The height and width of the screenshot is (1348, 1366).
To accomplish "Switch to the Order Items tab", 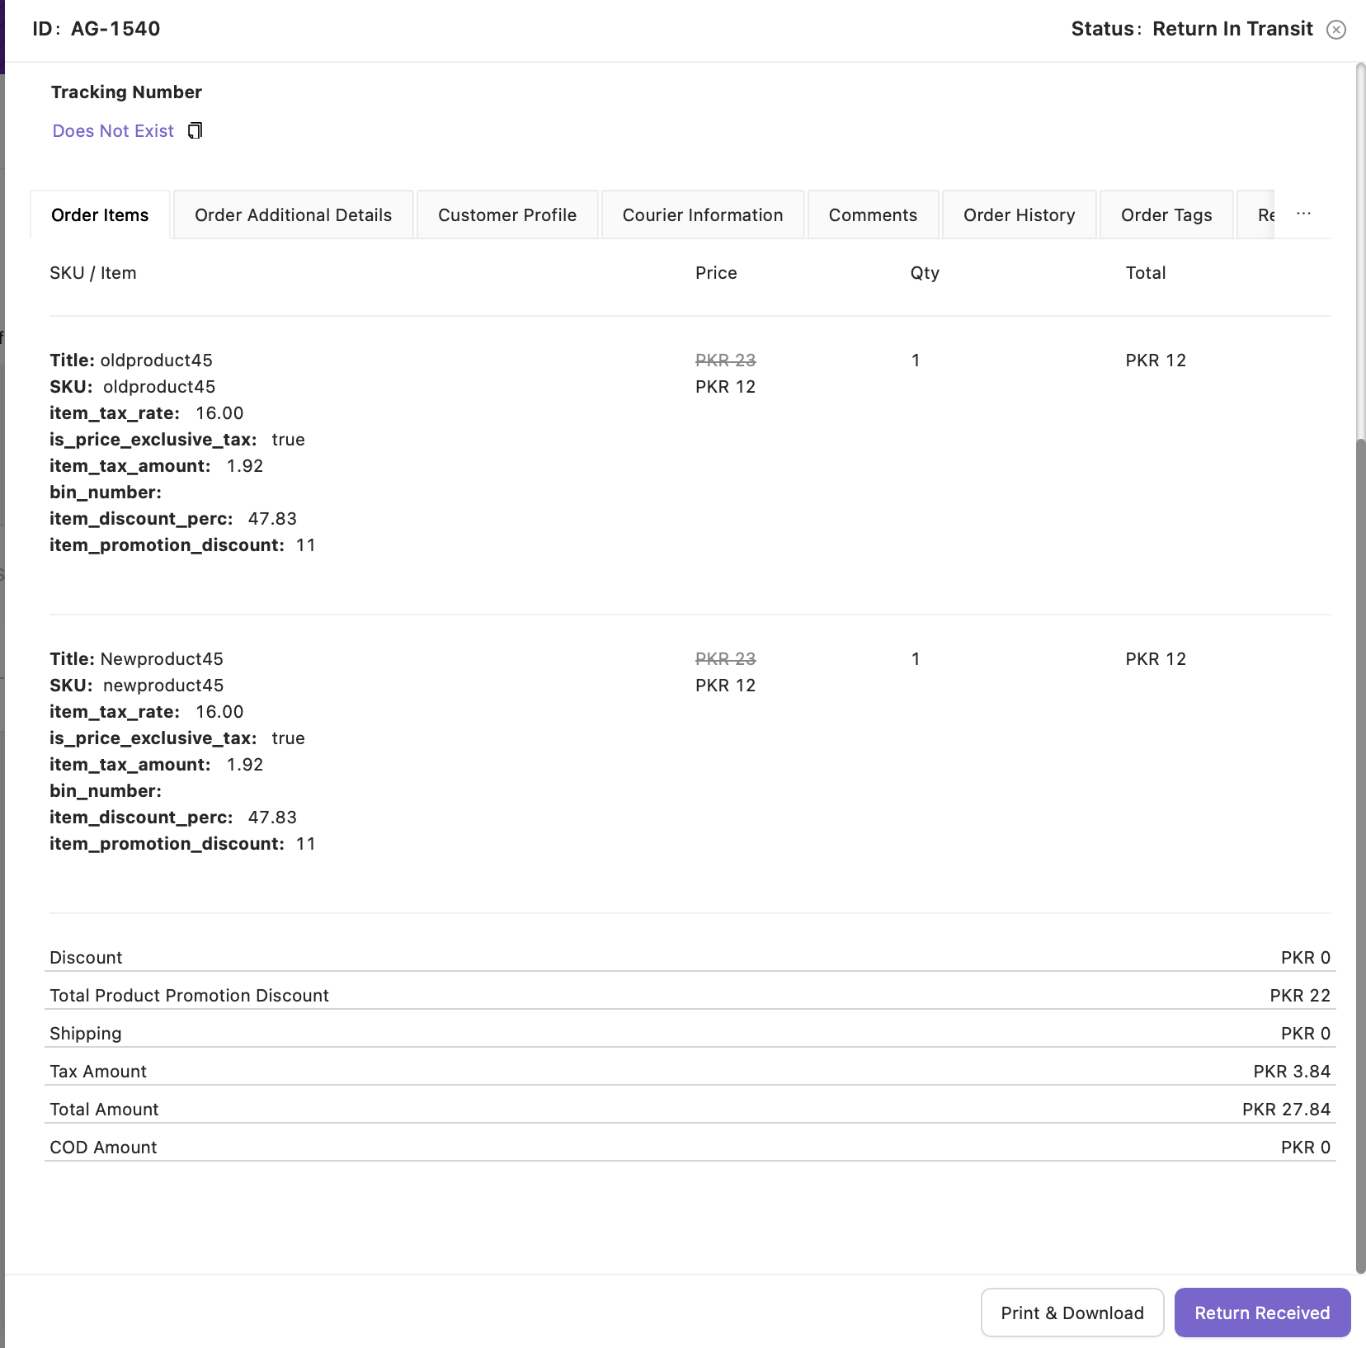I will (100, 215).
